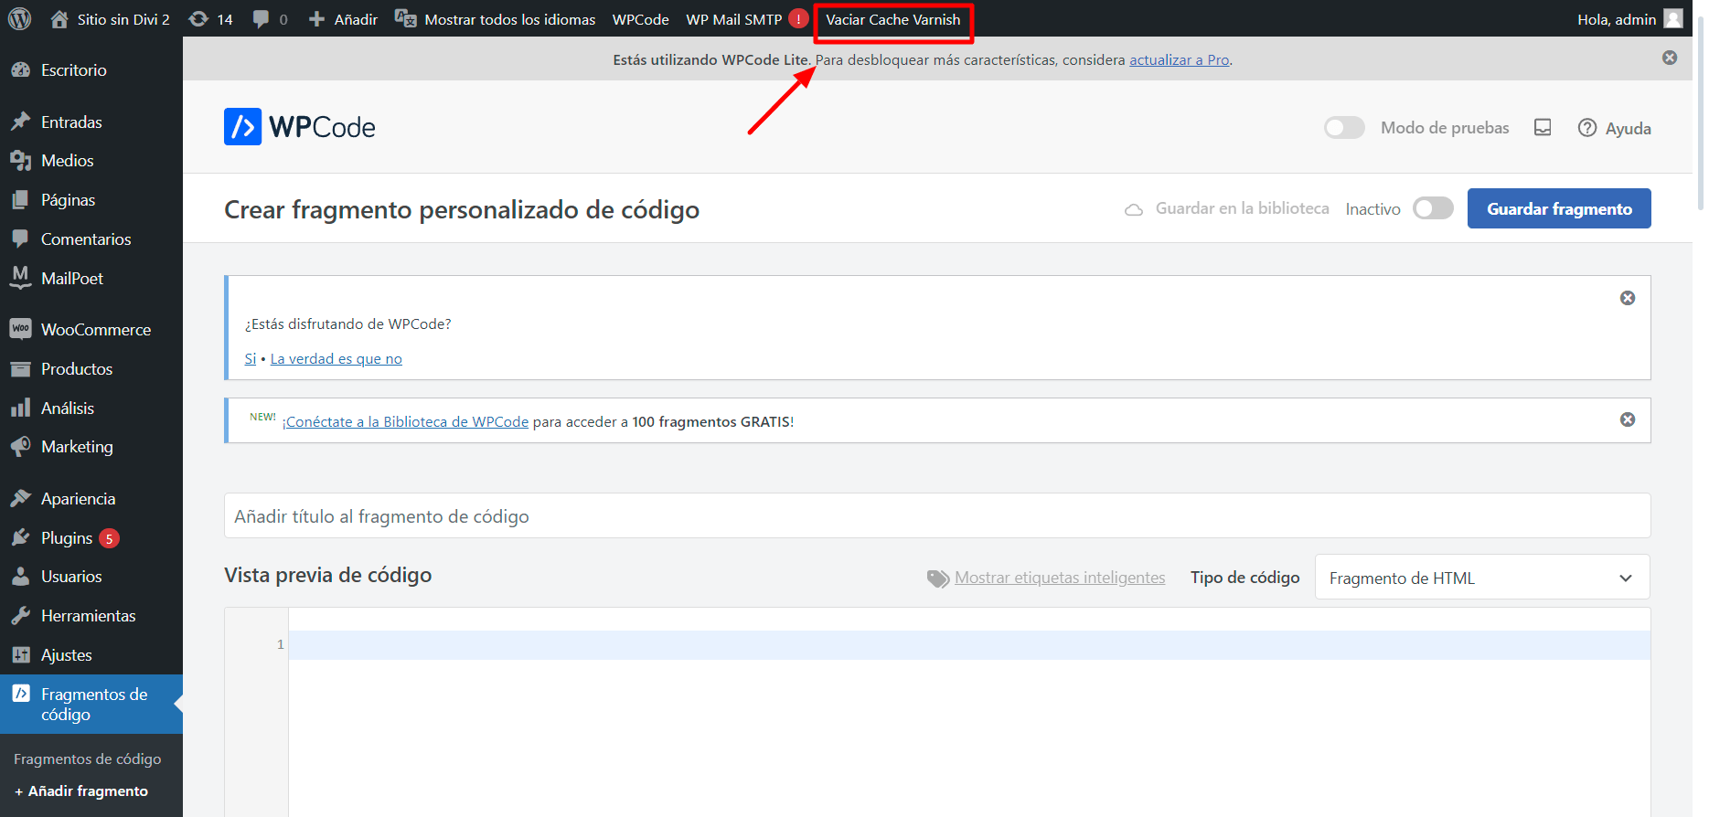
Task: Click the translation icon for Mostrar todos los idiomas
Action: click(x=406, y=19)
